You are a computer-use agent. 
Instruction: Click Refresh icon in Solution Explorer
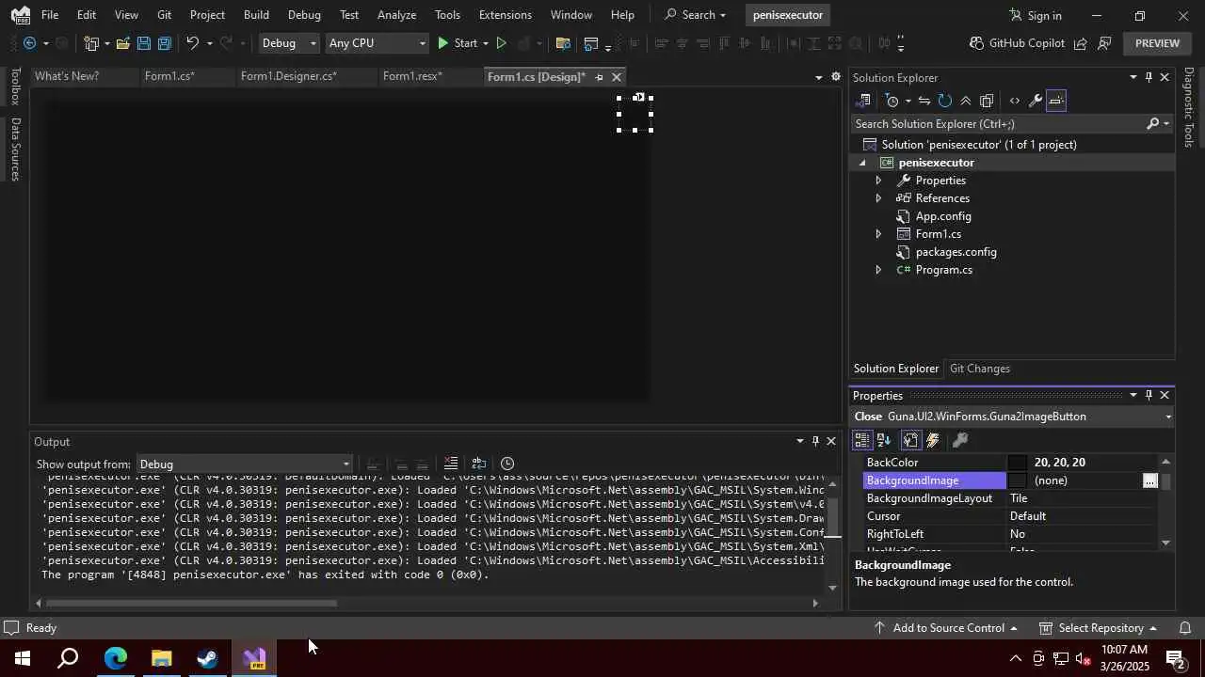click(x=945, y=101)
